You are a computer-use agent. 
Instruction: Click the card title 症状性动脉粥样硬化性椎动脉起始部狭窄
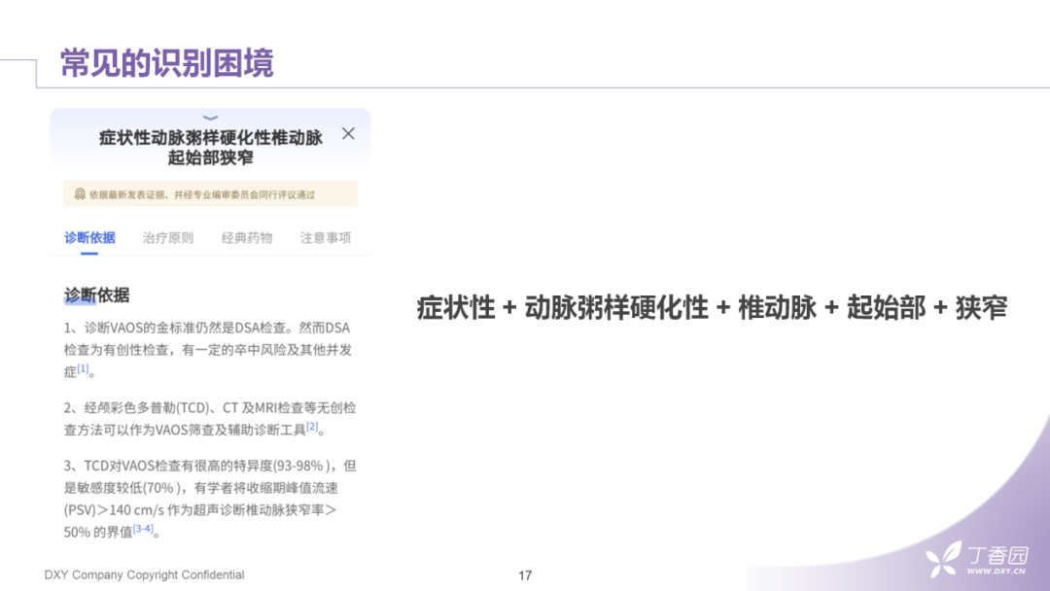click(210, 147)
